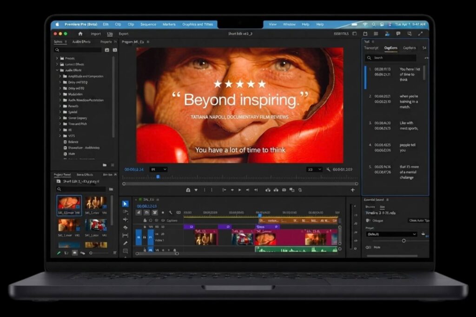Toggle insert as nests button in timeline
Viewport: 476px width, 317px height.
tap(139, 213)
